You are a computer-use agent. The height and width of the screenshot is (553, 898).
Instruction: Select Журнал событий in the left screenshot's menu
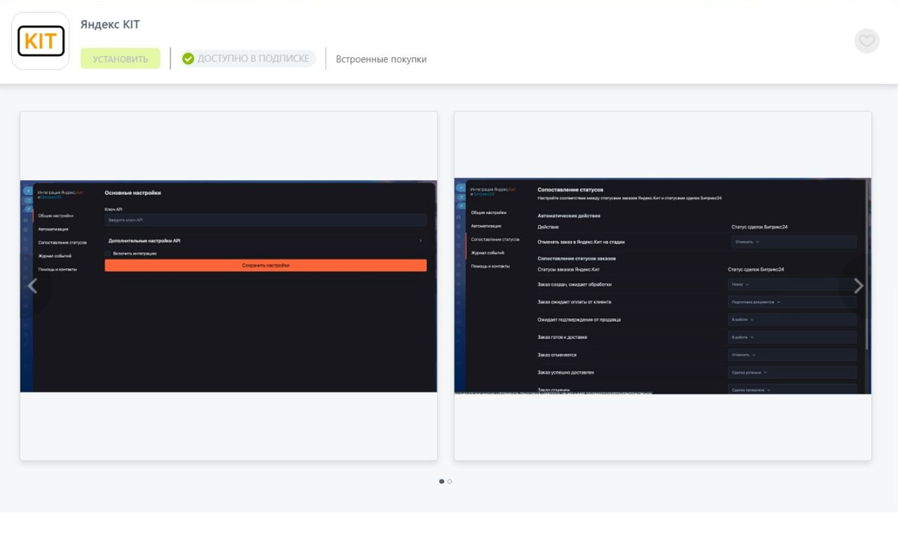tap(55, 256)
